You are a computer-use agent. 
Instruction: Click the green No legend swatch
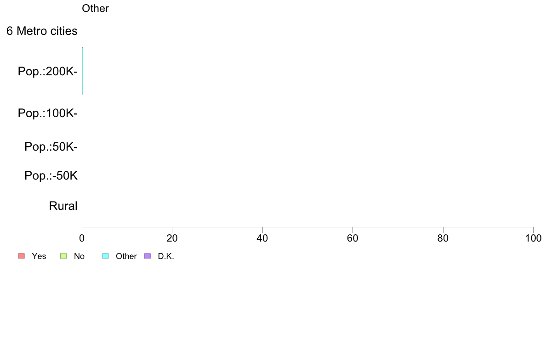tap(63, 256)
